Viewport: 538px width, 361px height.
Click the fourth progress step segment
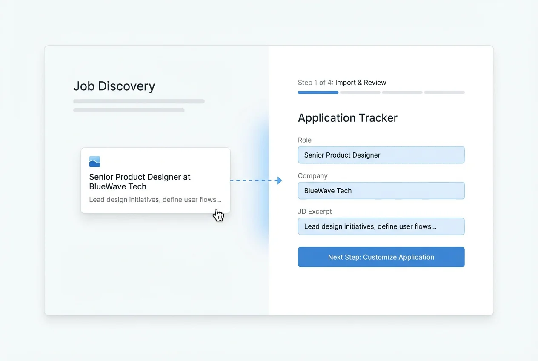click(444, 92)
